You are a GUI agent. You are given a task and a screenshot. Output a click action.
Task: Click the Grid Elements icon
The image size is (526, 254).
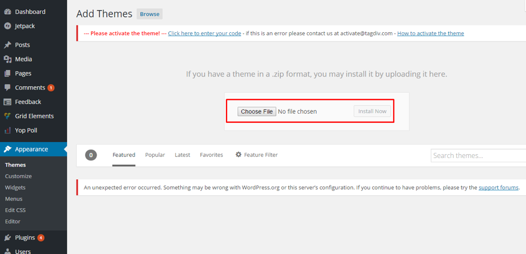pyautogui.click(x=8, y=116)
